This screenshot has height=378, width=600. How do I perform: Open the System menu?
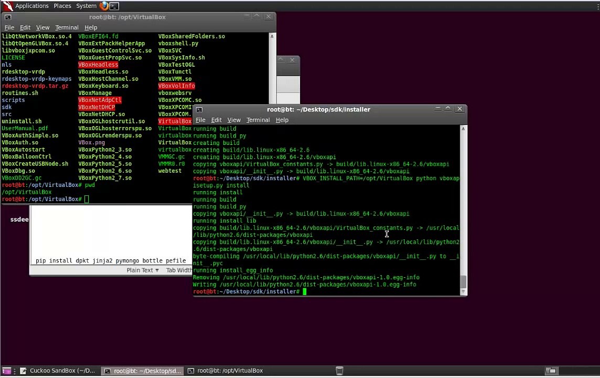[x=86, y=6]
